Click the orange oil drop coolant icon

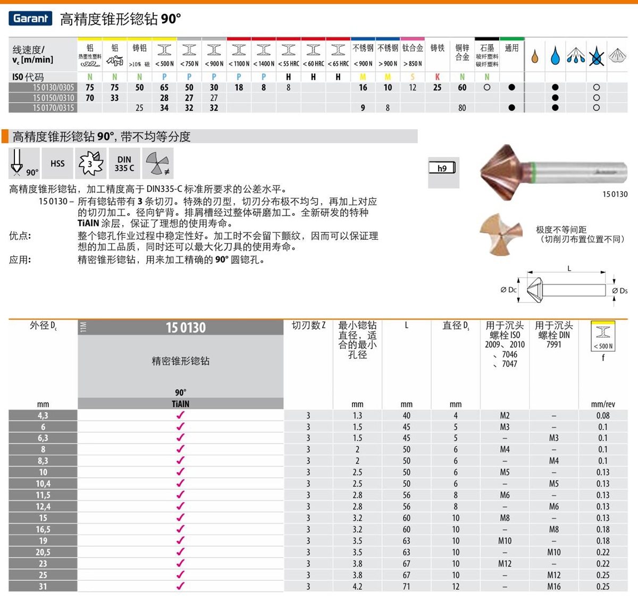(535, 56)
